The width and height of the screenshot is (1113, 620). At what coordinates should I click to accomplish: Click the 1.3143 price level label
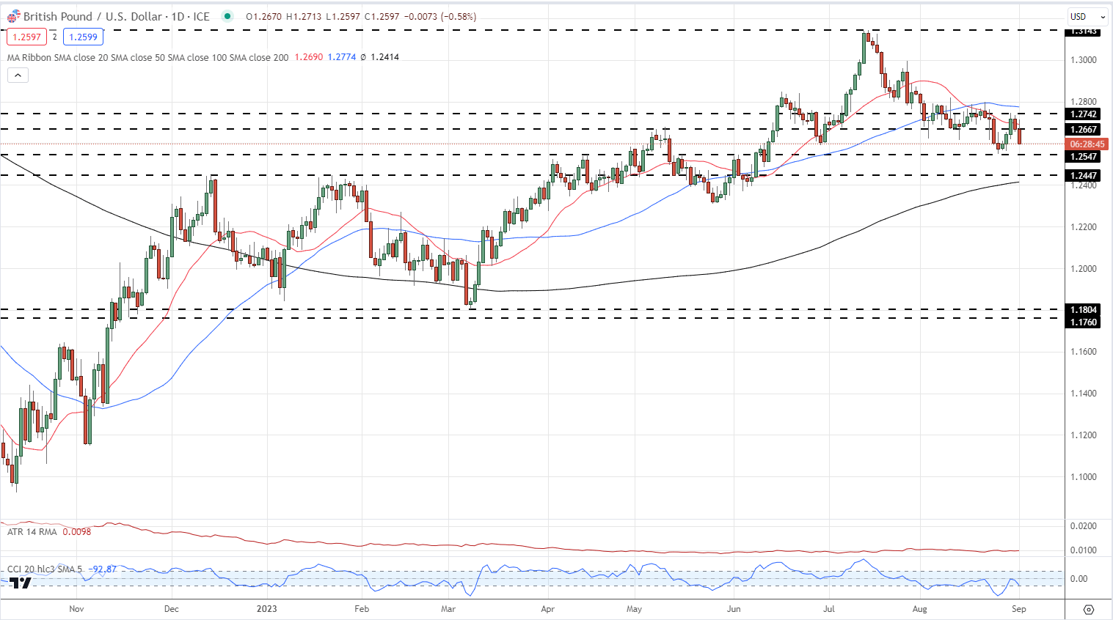pos(1084,32)
